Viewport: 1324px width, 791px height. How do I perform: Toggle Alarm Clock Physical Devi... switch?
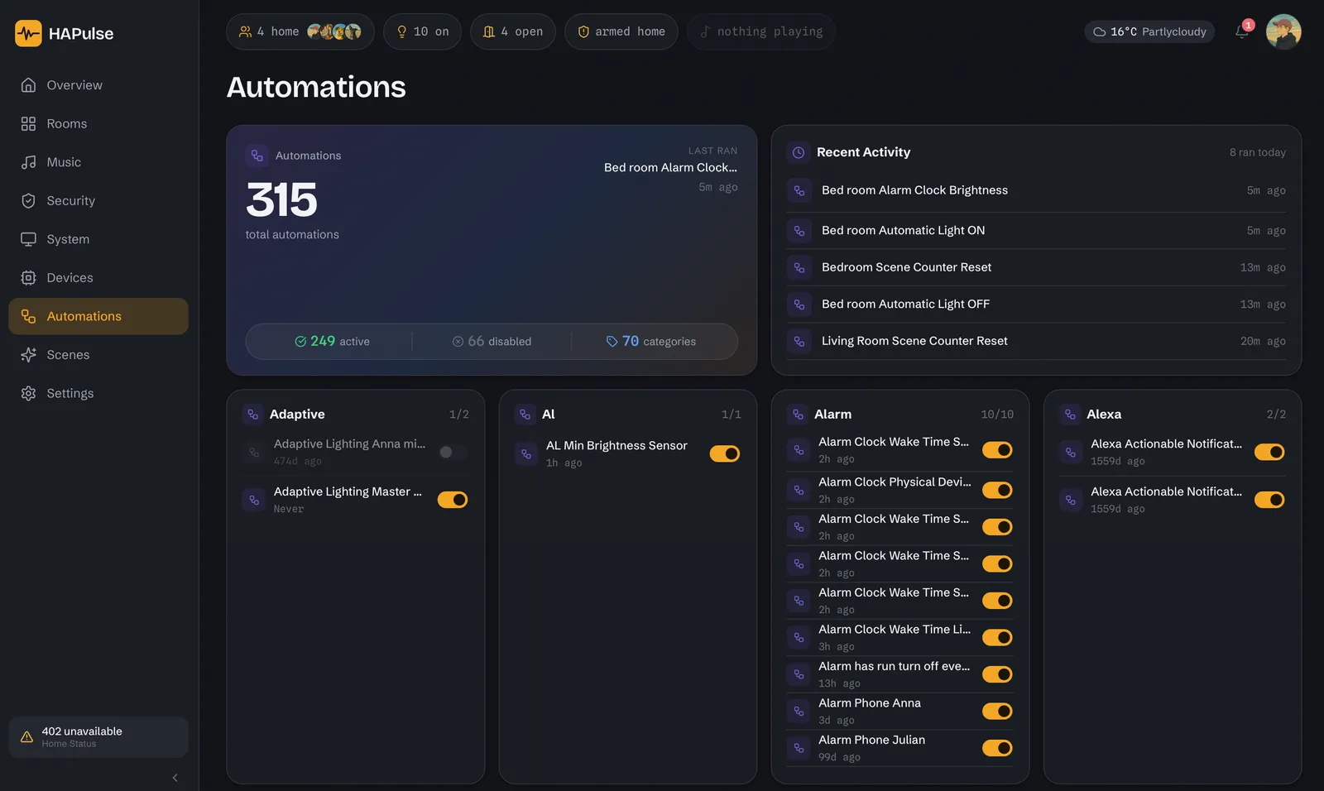coord(997,490)
